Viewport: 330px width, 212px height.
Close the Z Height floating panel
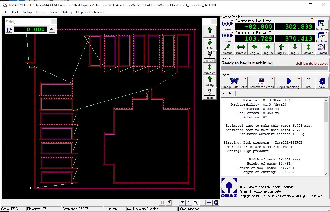54,21
